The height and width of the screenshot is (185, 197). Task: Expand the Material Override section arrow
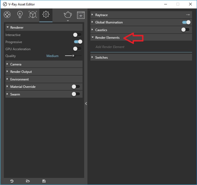7,86
